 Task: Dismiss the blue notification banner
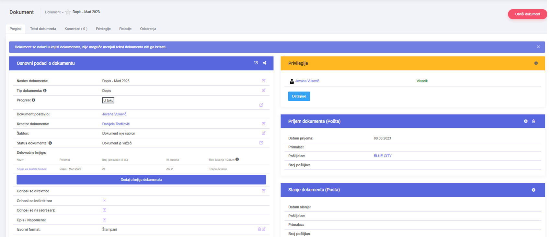coord(538,47)
